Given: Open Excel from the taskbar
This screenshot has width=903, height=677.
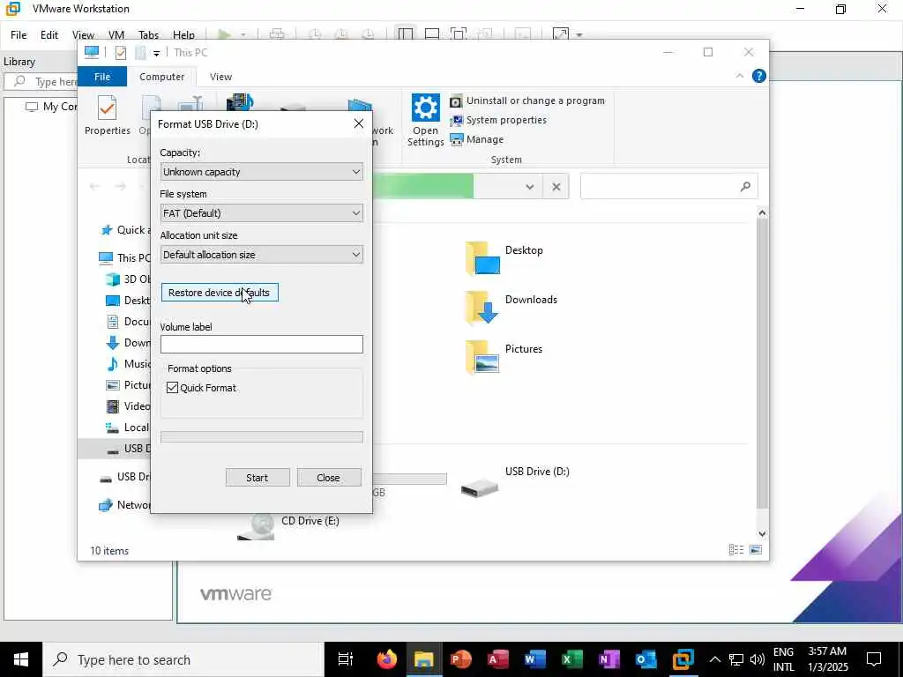Looking at the screenshot, I should 571,659.
